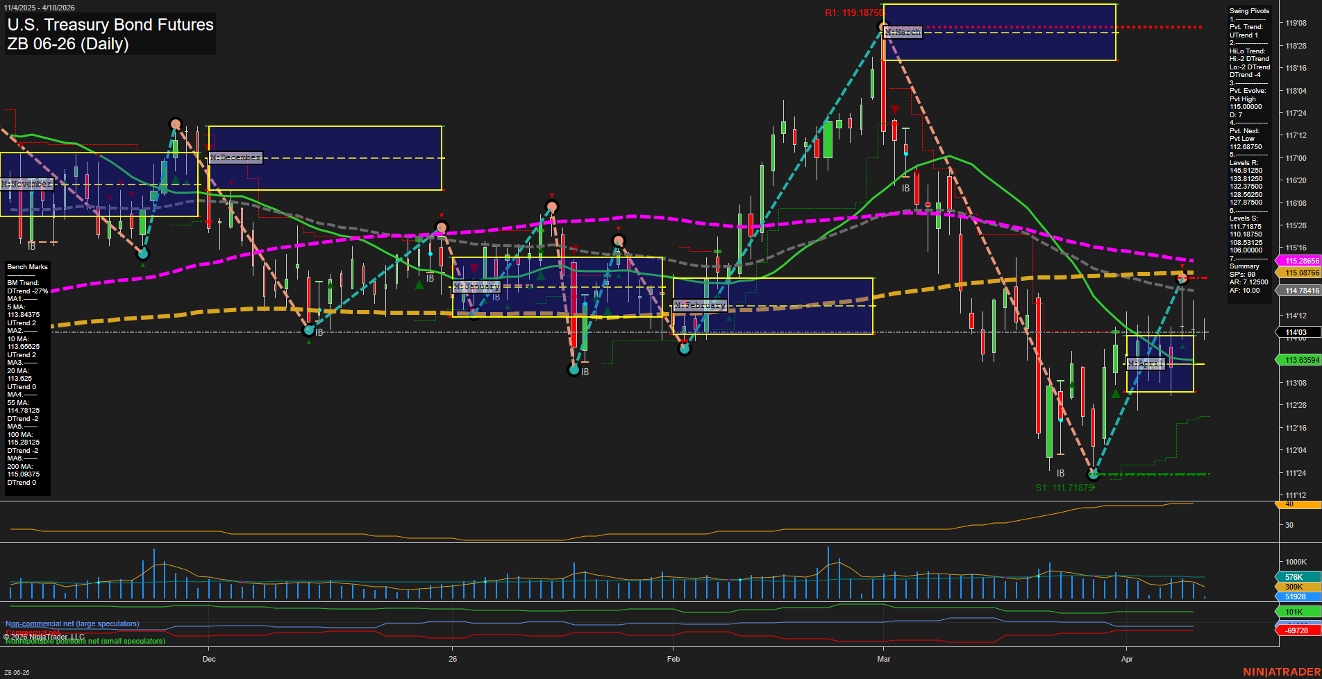This screenshot has height=679, width=1322.
Task: Select the pivot low circle at February's start
Action: click(x=685, y=348)
